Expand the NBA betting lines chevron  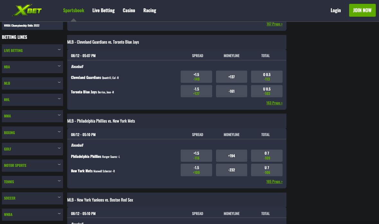tap(59, 66)
